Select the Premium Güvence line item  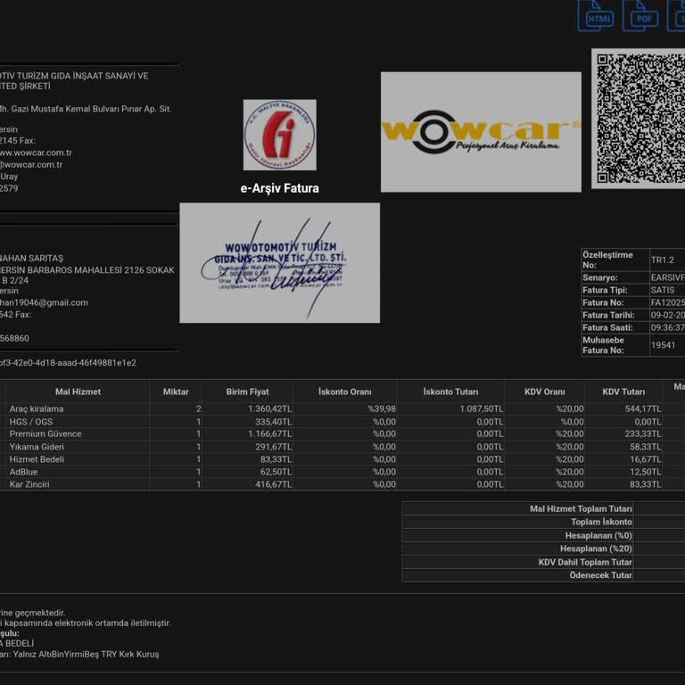pyautogui.click(x=45, y=433)
